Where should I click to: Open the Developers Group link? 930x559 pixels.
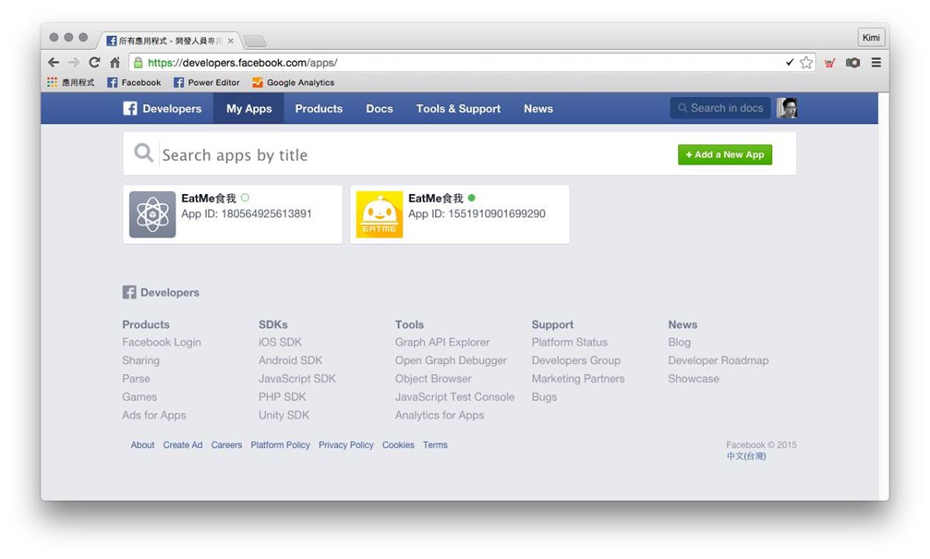576,360
